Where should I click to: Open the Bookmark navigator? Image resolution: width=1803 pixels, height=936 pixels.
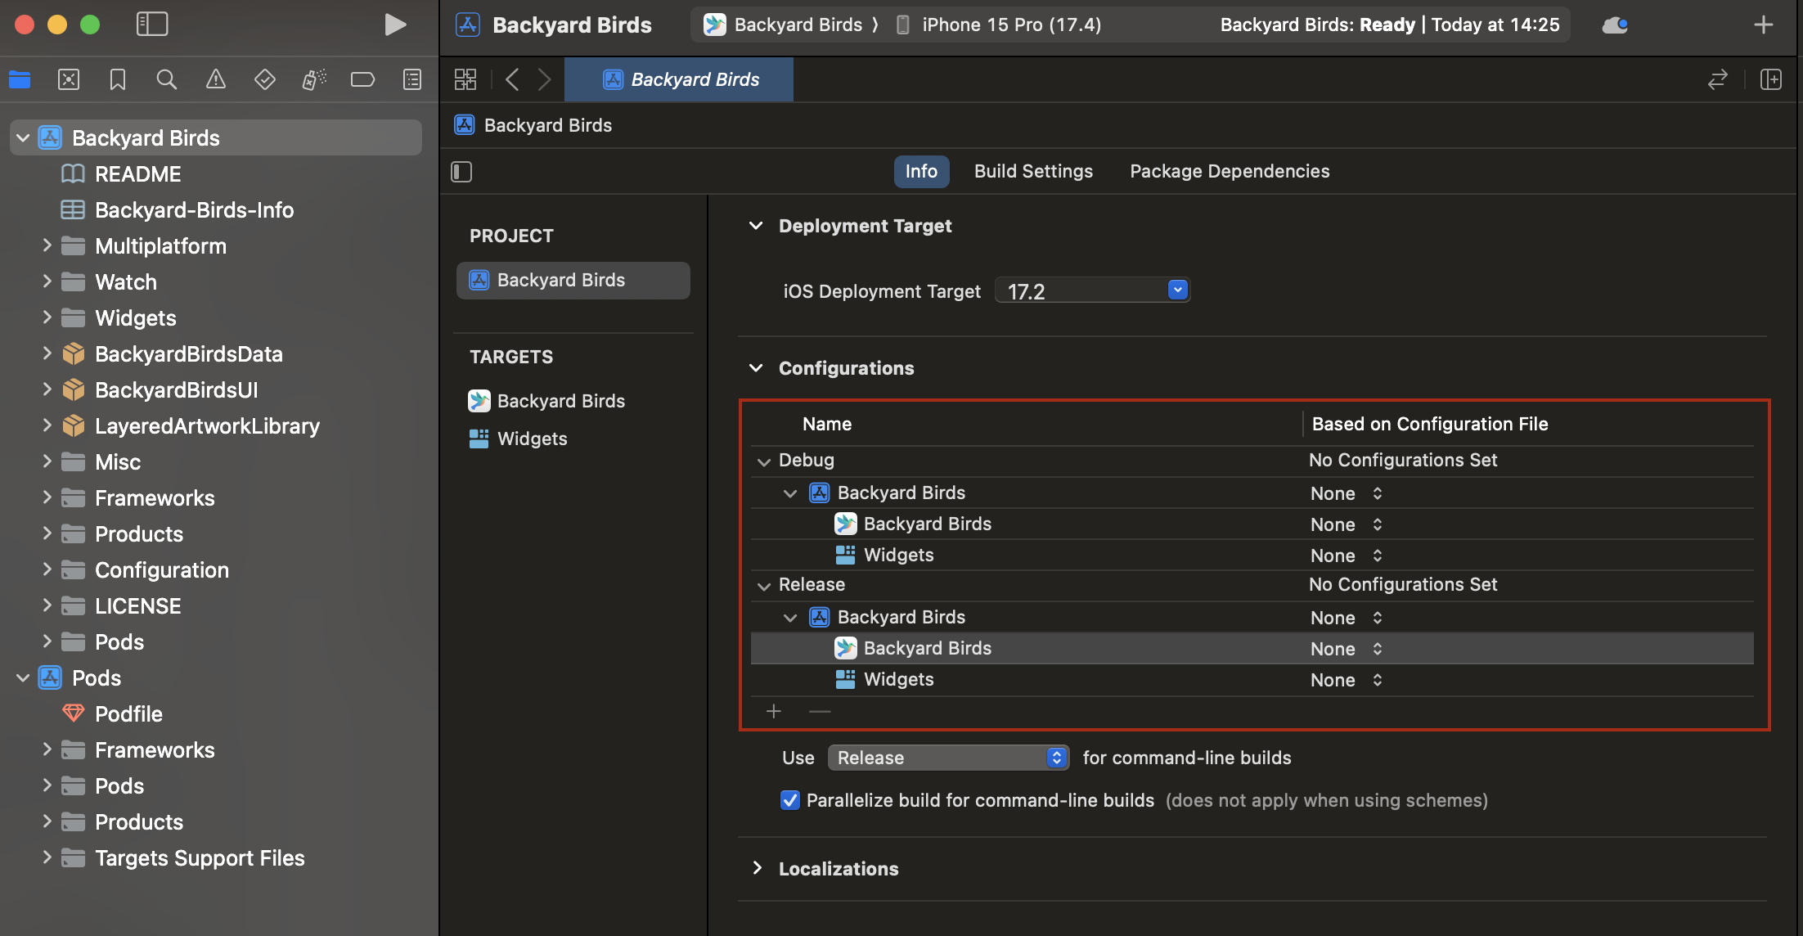[x=118, y=79]
